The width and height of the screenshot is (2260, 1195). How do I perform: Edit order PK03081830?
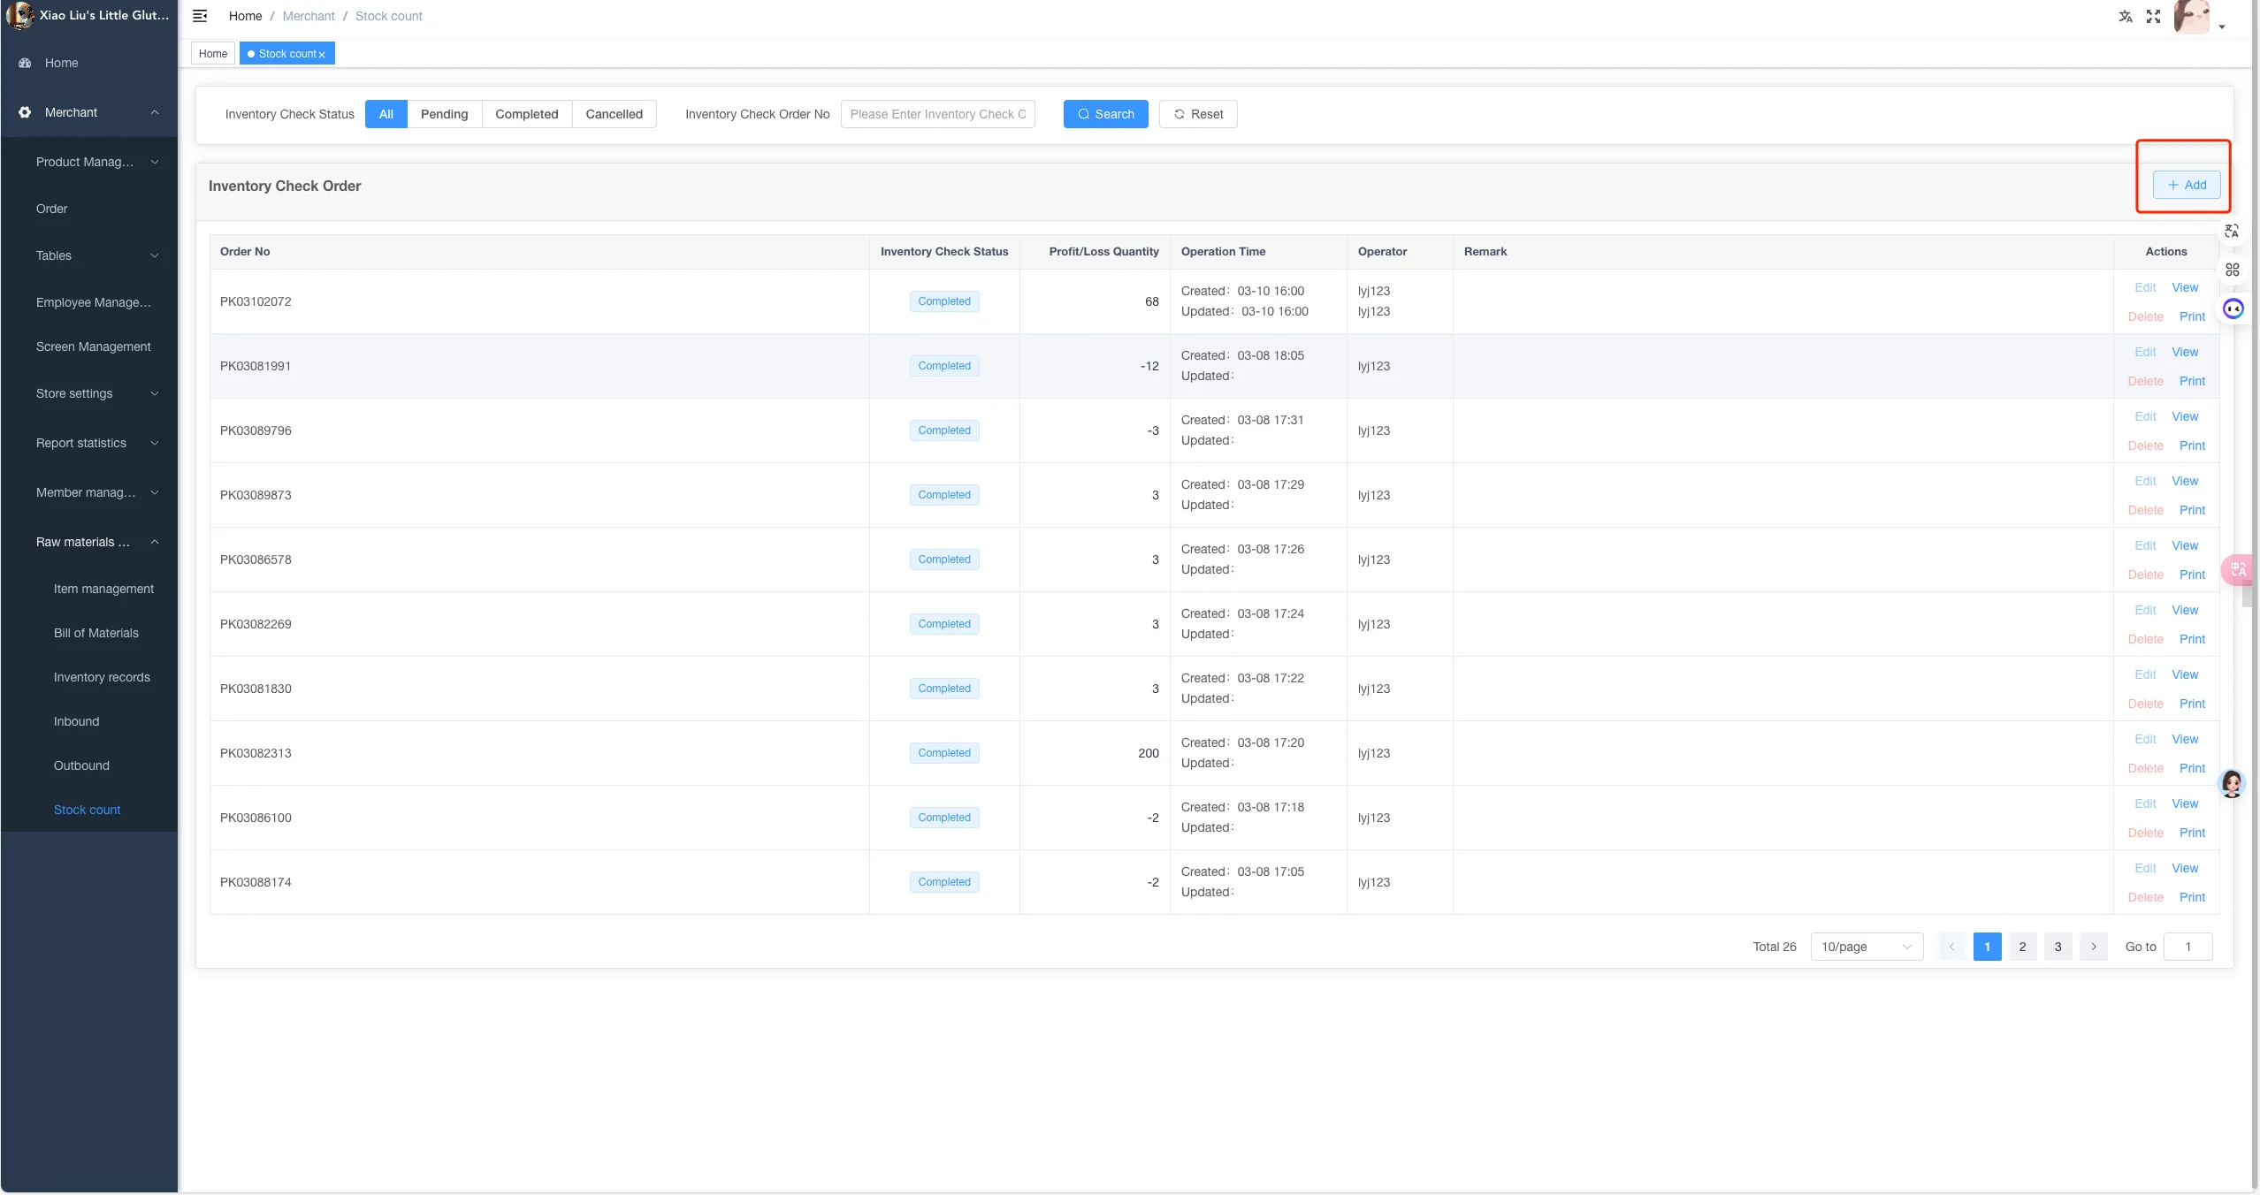(x=2145, y=674)
